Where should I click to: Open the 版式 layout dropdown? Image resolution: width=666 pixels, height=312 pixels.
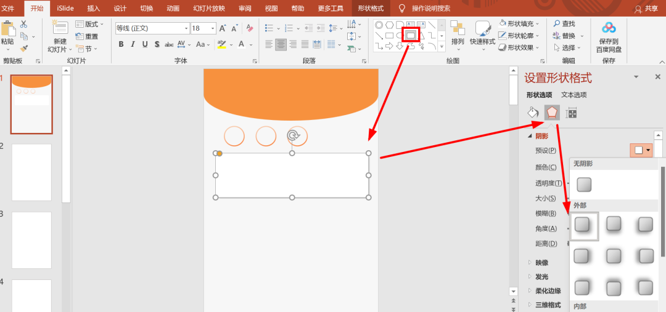pyautogui.click(x=89, y=24)
